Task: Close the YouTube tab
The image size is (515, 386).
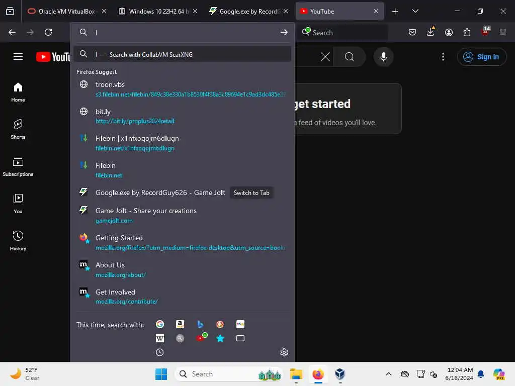Action: point(376,12)
